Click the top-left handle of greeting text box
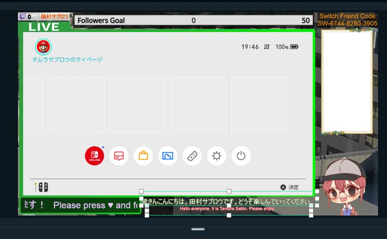This screenshot has width=387, height=239. [x=141, y=192]
